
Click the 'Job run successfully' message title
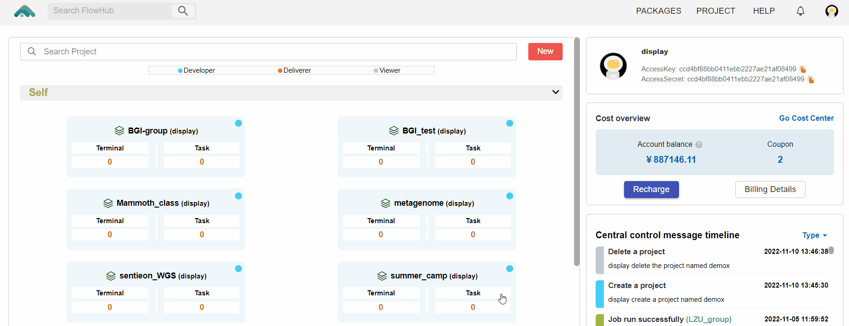(x=646, y=319)
